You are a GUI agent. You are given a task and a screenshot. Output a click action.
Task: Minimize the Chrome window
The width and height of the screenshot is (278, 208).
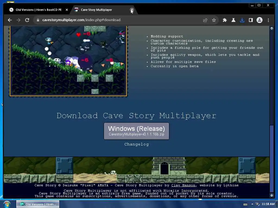tap(252, 5)
